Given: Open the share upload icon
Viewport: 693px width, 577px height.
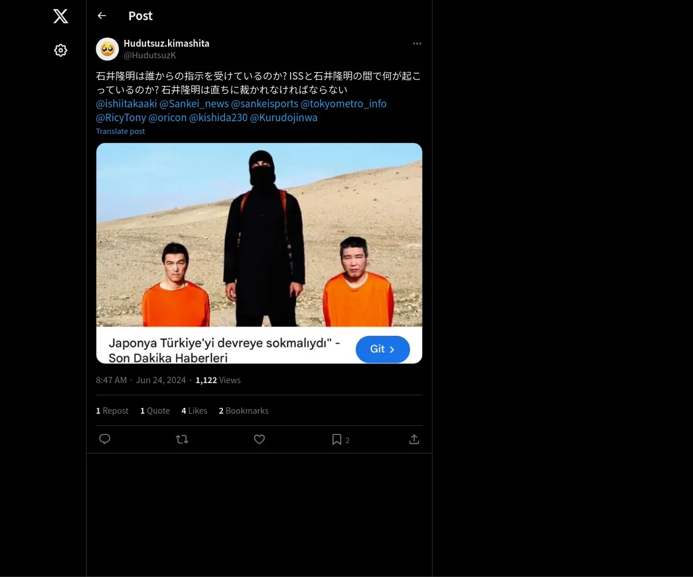Looking at the screenshot, I should coord(414,439).
